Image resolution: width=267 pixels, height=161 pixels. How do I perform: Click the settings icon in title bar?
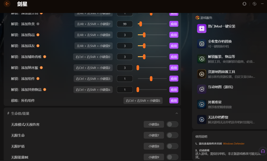[x=254, y=4]
